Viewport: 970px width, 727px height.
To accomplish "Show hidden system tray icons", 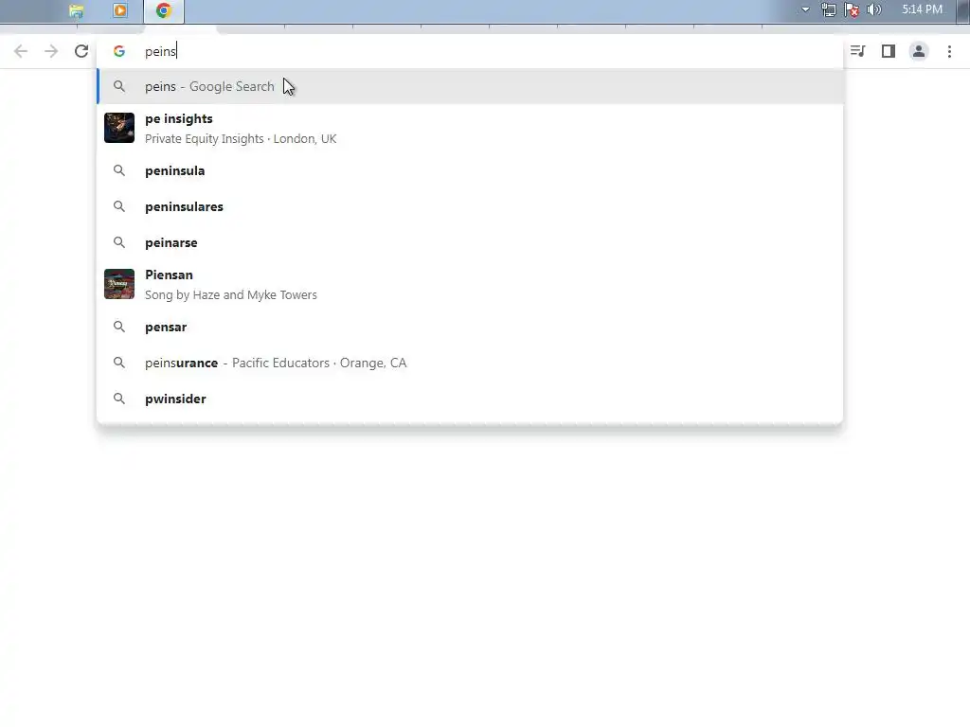I will [805, 9].
